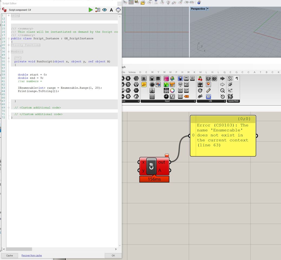Image resolution: width=281 pixels, height=260 pixels.
Task: Click the 'Recover from cache' link
Action: tap(32, 255)
